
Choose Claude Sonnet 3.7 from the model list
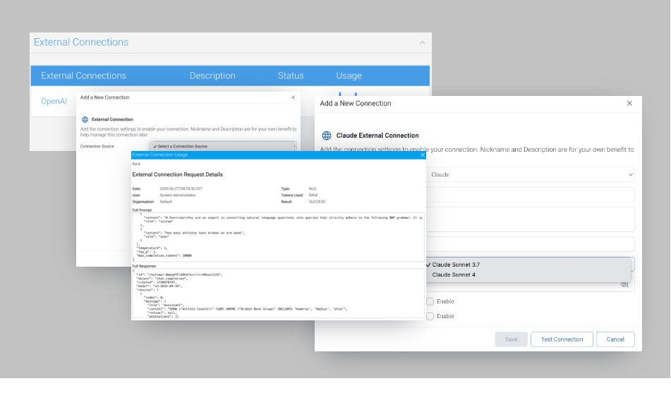[456, 265]
